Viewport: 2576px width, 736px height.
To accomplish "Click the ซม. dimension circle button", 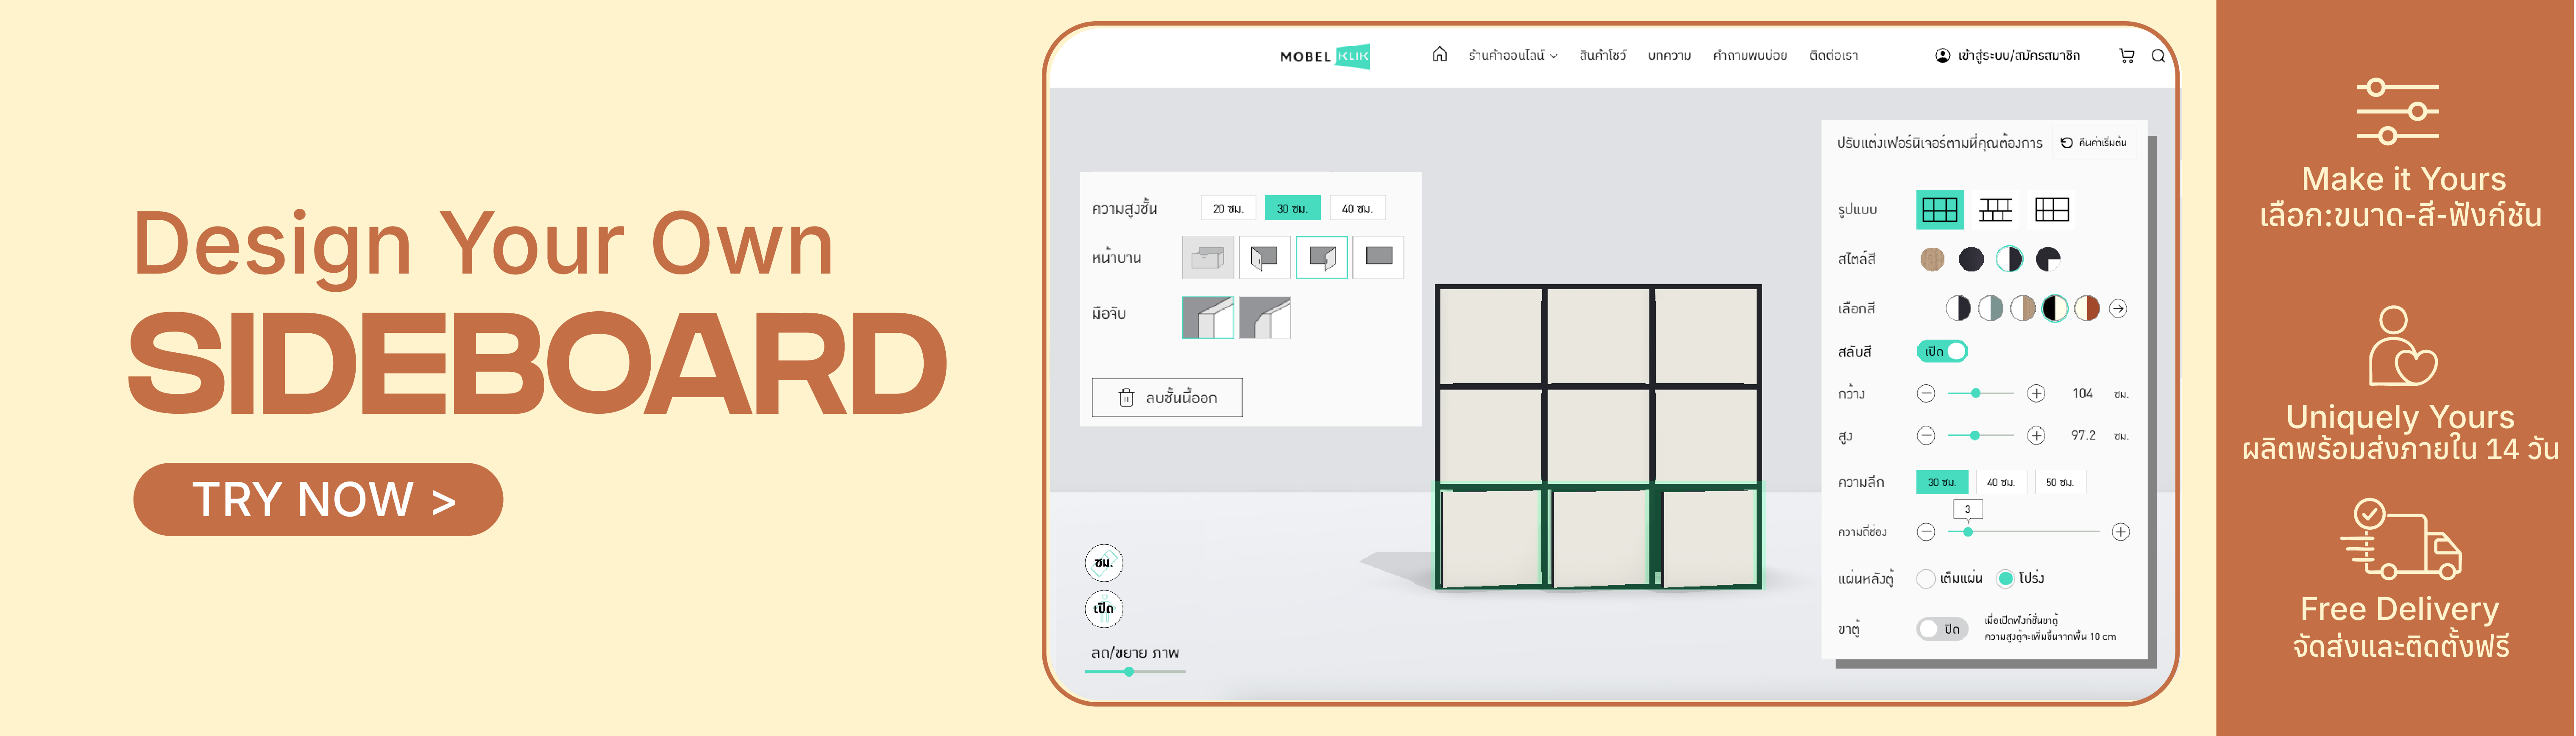I will 1104,562.
